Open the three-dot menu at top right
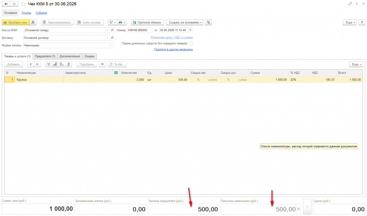 point(357,4)
